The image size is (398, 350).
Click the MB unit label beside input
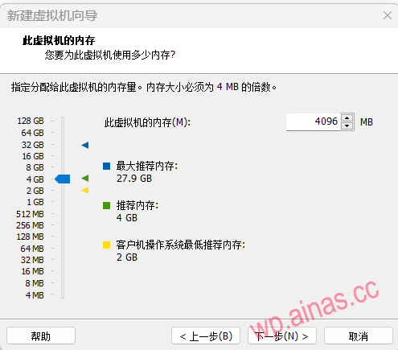(367, 122)
